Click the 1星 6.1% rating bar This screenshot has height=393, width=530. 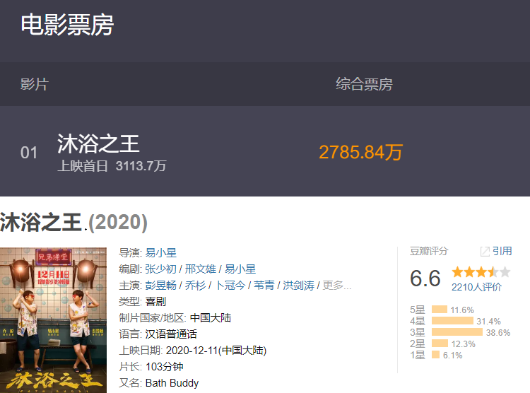tap(436, 355)
